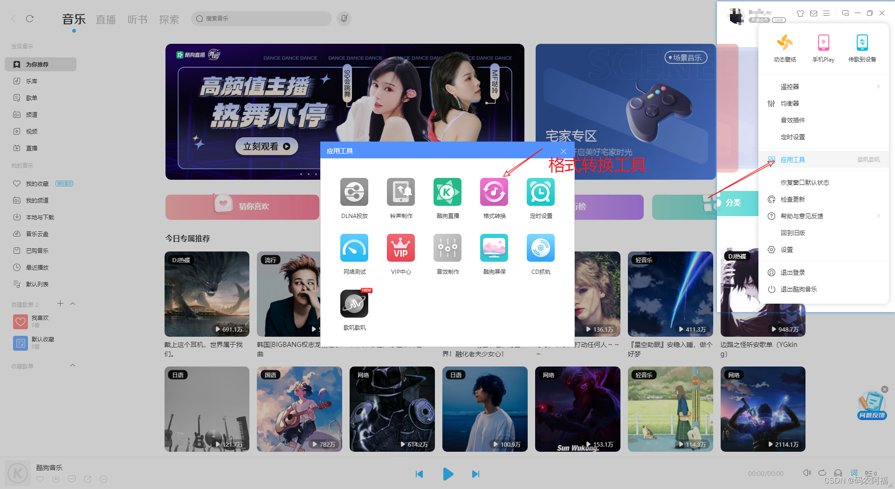The width and height of the screenshot is (895, 489).
Task: Open 乐库 in the sidebar
Action: tap(41, 81)
